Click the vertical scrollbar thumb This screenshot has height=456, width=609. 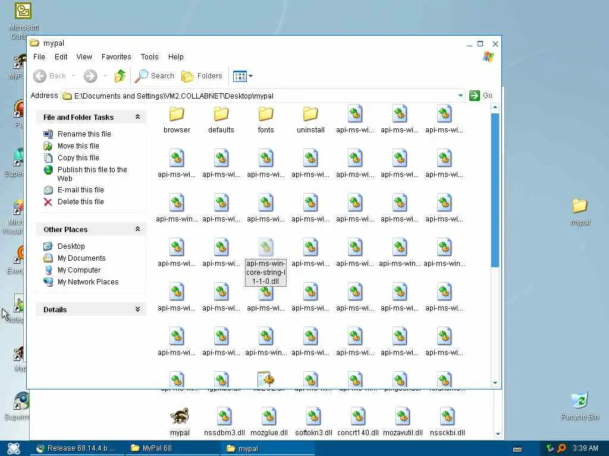[x=495, y=190]
